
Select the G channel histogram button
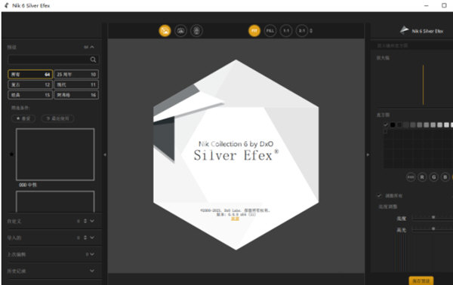pyautogui.click(x=433, y=177)
